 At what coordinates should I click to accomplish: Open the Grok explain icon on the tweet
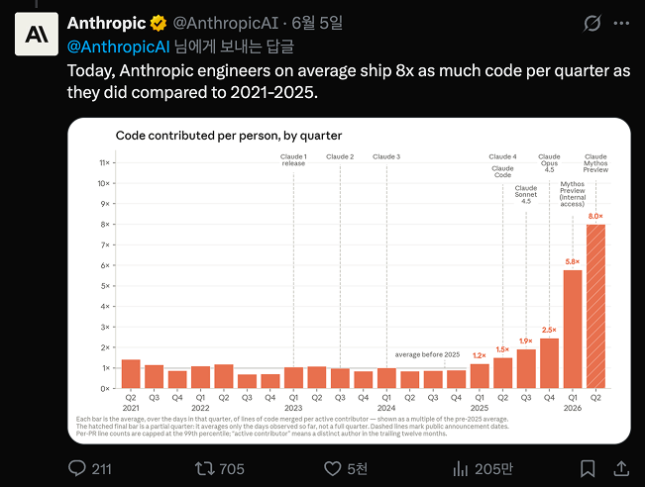591,23
